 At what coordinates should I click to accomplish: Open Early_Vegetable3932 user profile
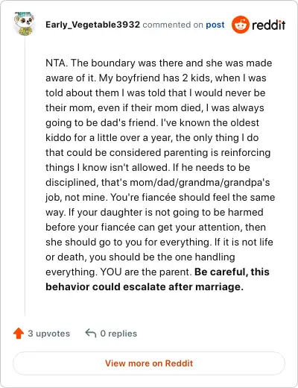click(93, 25)
